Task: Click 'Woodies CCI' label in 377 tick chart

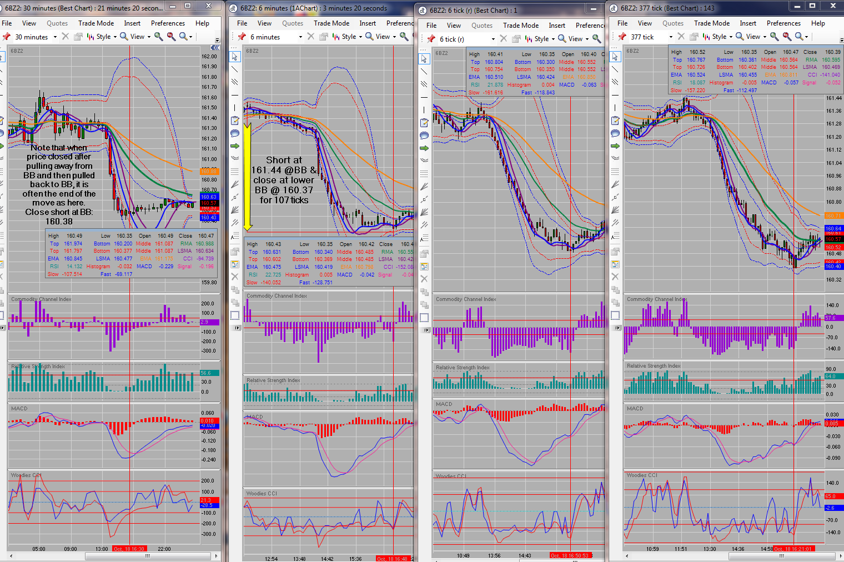Action: coord(642,475)
